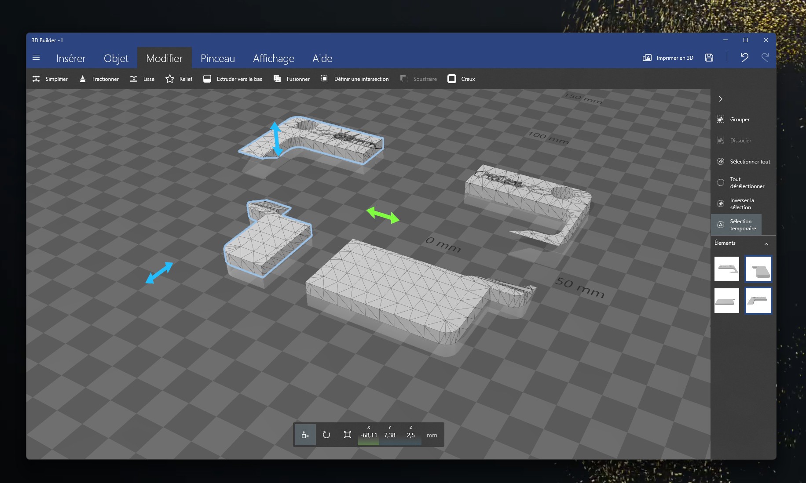806x483 pixels.
Task: Click Définir une intersection tool
Action: point(355,79)
